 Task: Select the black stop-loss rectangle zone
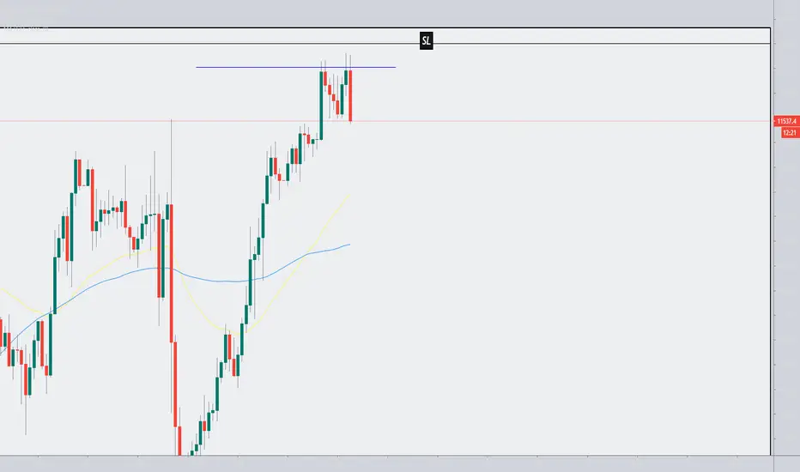pos(385,36)
